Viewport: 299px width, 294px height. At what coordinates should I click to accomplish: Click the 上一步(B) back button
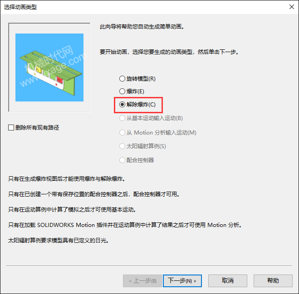142,281
